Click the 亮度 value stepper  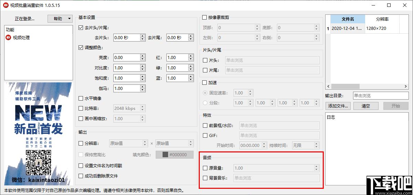pos(143,57)
